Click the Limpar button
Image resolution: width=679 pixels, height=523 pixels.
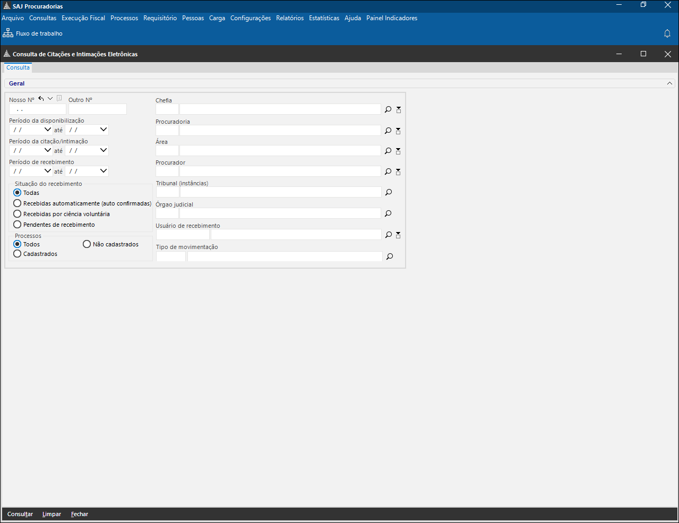pos(51,514)
